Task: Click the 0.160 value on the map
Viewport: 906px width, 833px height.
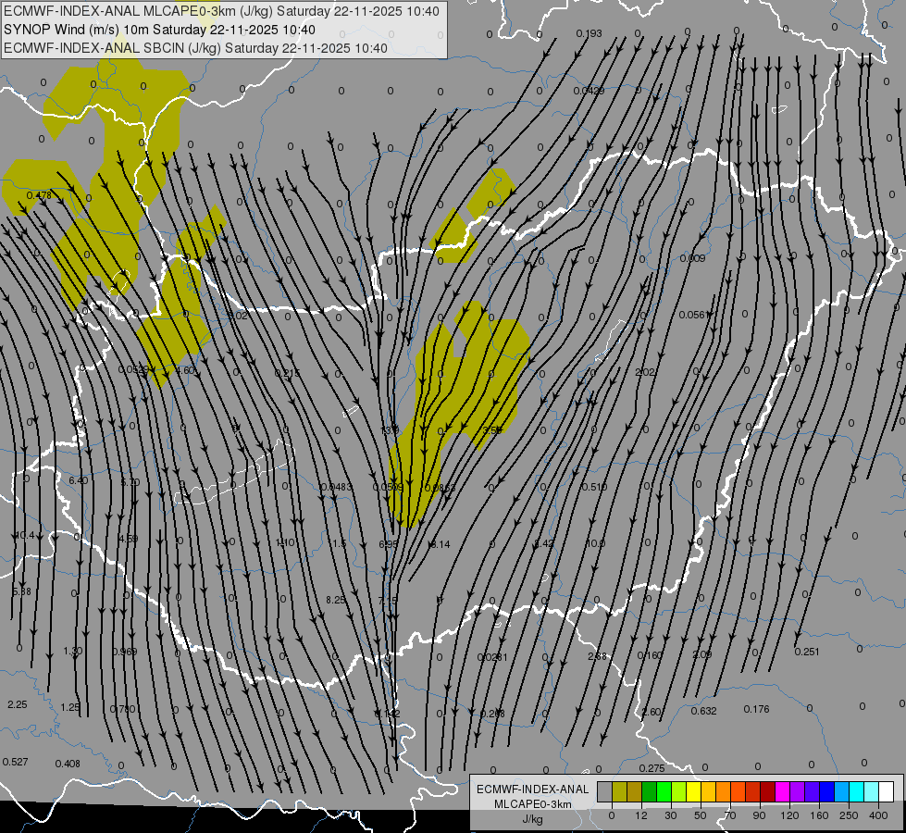Action: tap(650, 655)
